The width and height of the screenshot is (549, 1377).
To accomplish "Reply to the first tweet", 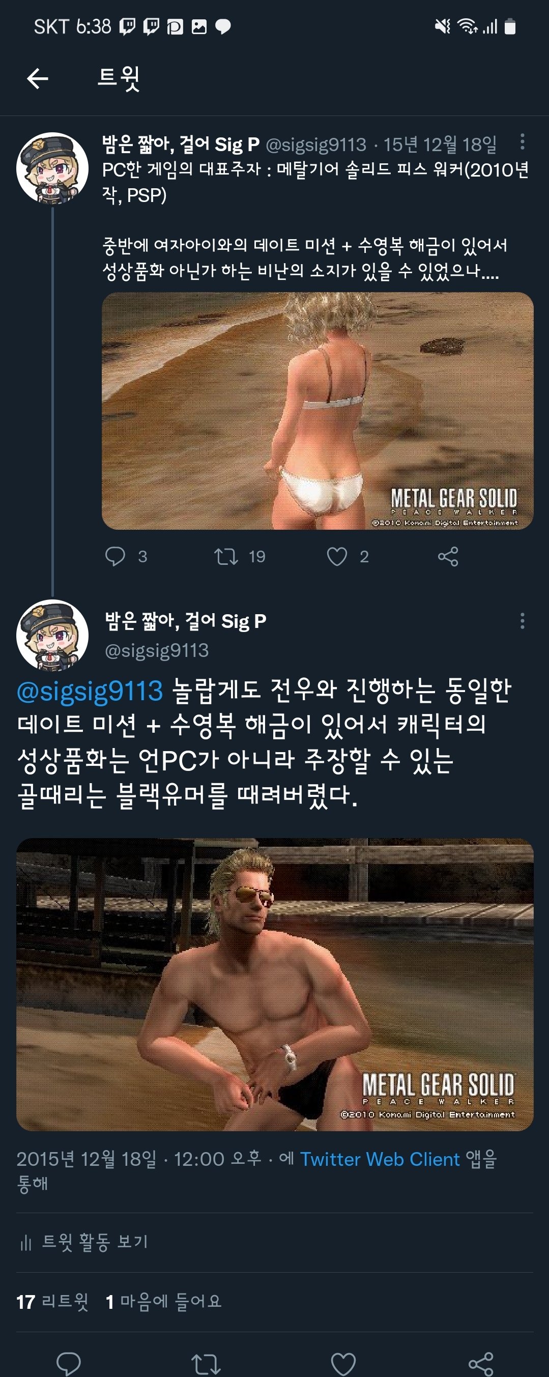I will click(115, 557).
